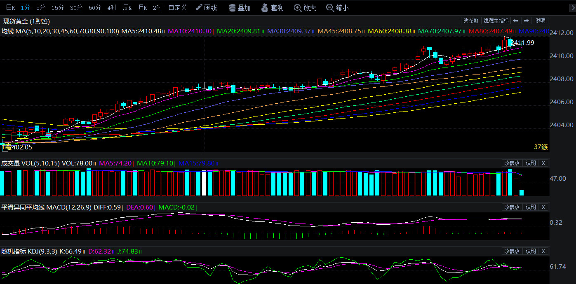Select the 60分 timeframe tab

(95, 8)
